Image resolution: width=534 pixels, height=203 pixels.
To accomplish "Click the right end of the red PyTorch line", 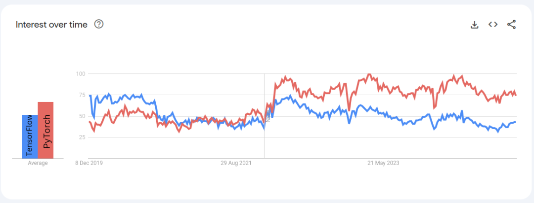I will click(x=516, y=95).
